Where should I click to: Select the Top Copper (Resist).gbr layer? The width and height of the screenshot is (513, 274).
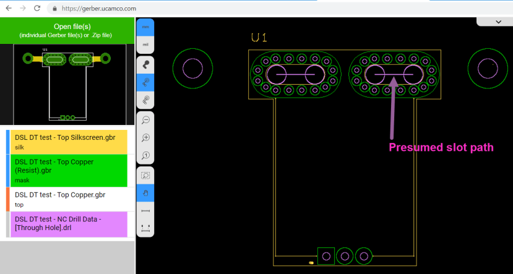point(69,171)
